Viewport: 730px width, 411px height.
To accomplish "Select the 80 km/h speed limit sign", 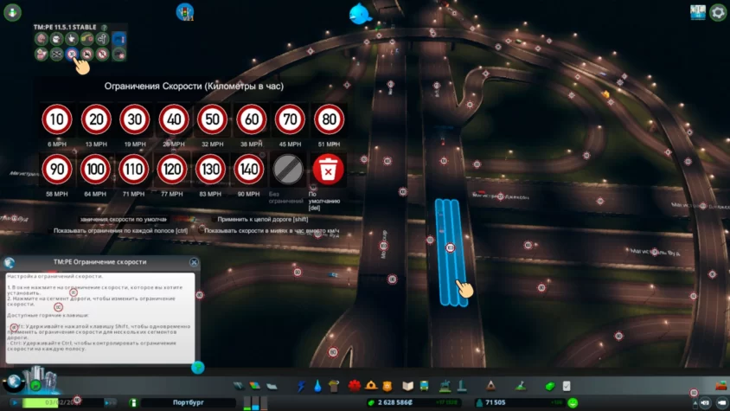I will coord(329,119).
